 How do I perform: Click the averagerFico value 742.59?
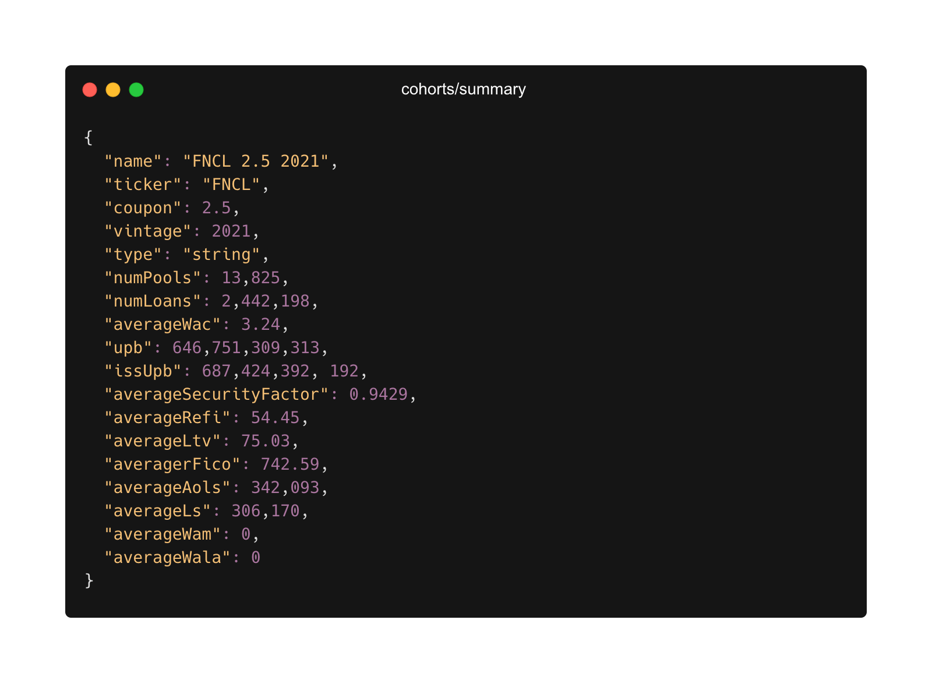[290, 464]
